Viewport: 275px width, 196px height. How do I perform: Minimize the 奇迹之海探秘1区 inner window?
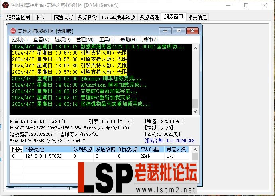(165, 31)
